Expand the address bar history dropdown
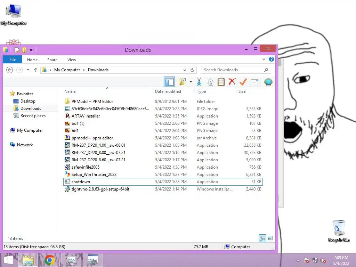Image resolution: width=356 pixels, height=267 pixels. (x=185, y=70)
